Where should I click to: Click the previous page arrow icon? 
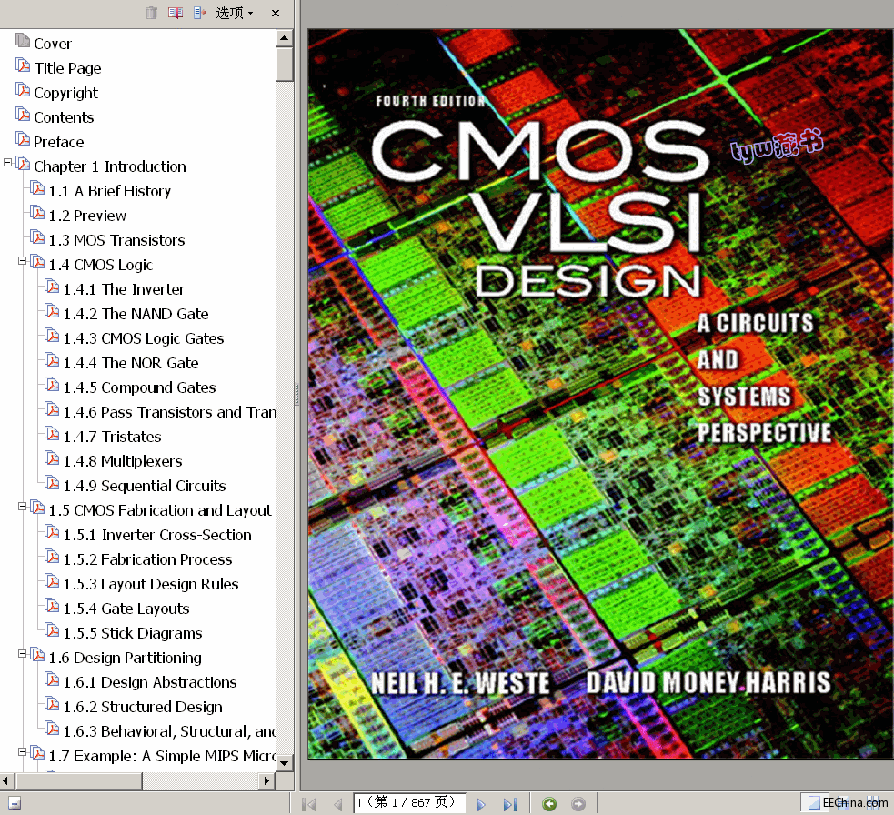[337, 802]
